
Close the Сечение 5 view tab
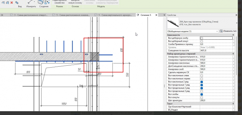pyautogui.click(x=156, y=15)
